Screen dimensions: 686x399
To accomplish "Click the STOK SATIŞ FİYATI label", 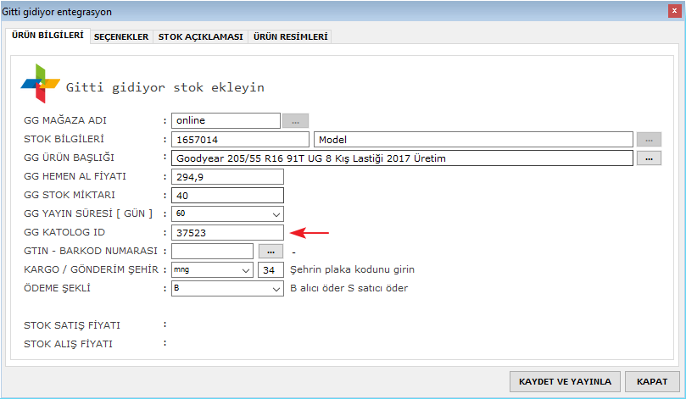I will tap(72, 325).
